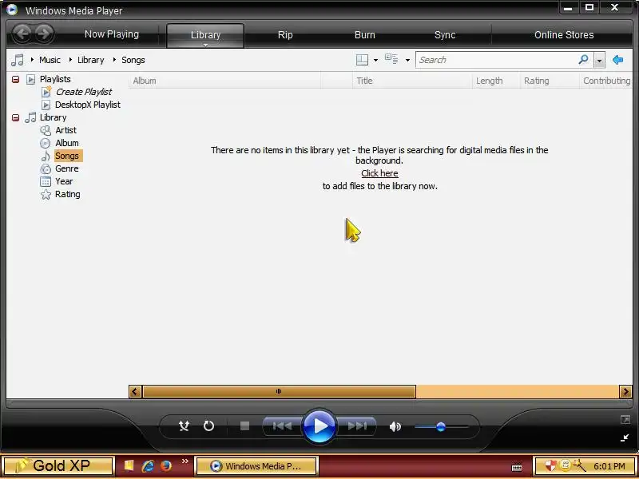Viewport: 639px width, 479px height.
Task: Open the Online Stores tab
Action: point(564,35)
